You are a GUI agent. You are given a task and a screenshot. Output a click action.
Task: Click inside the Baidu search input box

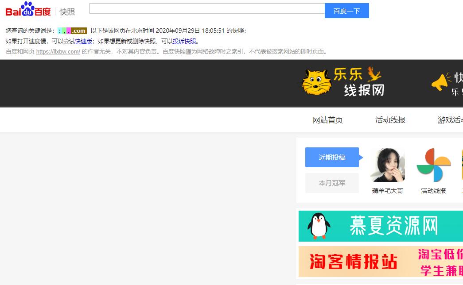point(207,9)
